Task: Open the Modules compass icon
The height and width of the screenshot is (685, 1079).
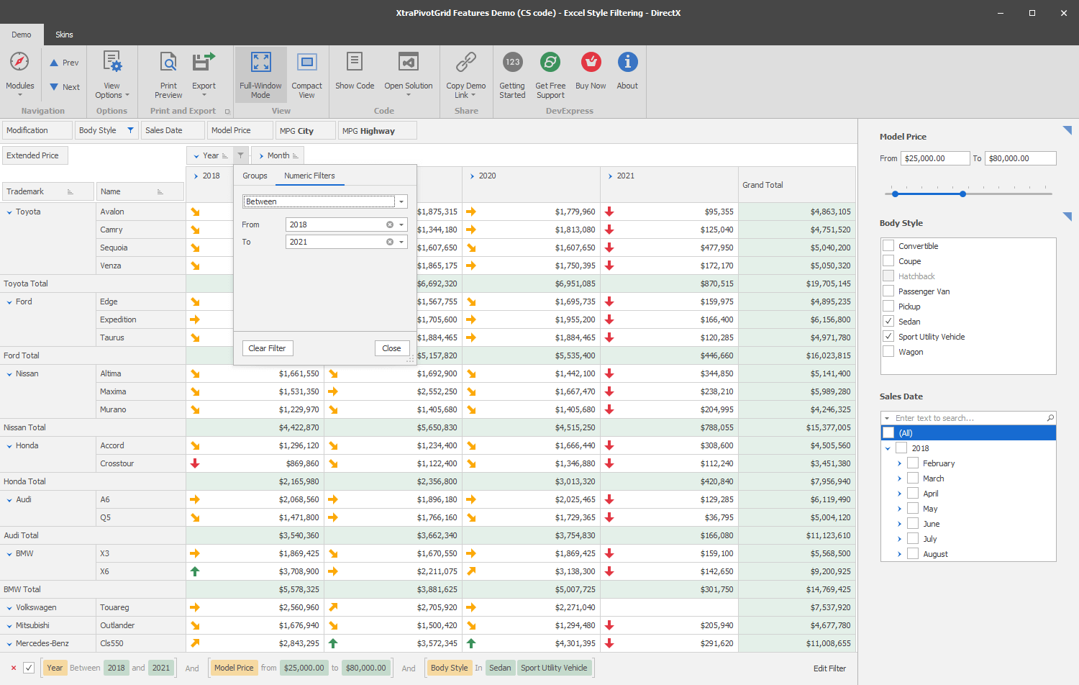Action: (19, 63)
